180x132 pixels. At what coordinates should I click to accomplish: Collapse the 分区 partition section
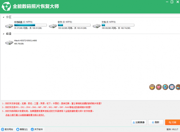[x=4, y=17]
